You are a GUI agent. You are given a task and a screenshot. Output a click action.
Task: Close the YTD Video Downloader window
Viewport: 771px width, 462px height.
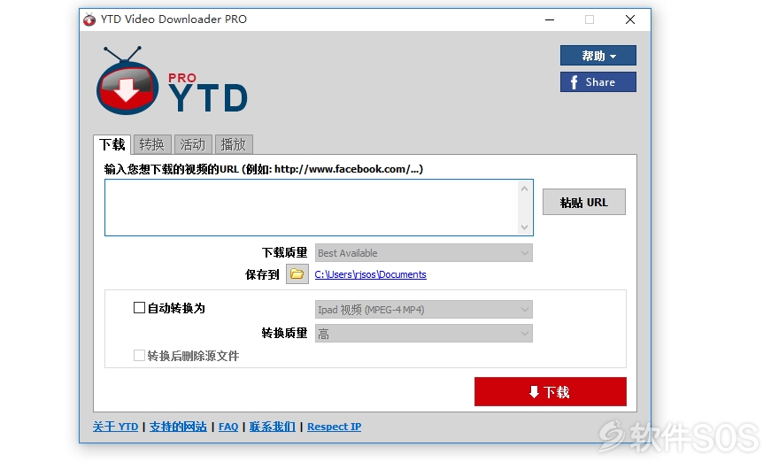630,19
